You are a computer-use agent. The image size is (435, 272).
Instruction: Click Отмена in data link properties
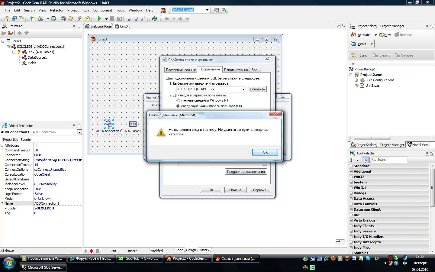pyautogui.click(x=235, y=190)
